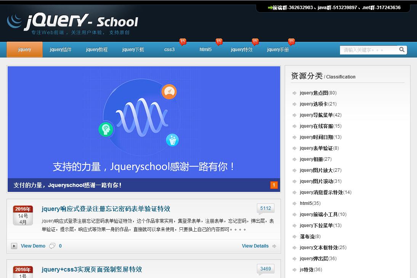
Task: Click the blue bucket icon in banner
Action: point(172,140)
